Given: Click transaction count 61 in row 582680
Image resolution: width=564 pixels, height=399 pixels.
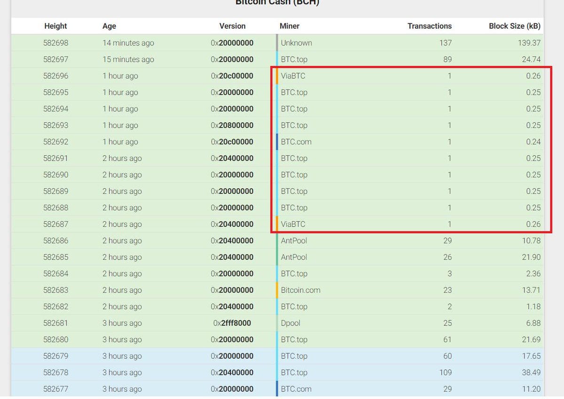Looking at the screenshot, I should pos(447,339).
